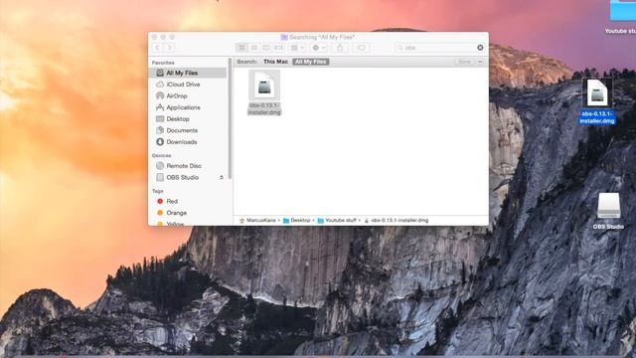Image resolution: width=636 pixels, height=358 pixels.
Task: Click the Favorites section header
Action: 163,63
